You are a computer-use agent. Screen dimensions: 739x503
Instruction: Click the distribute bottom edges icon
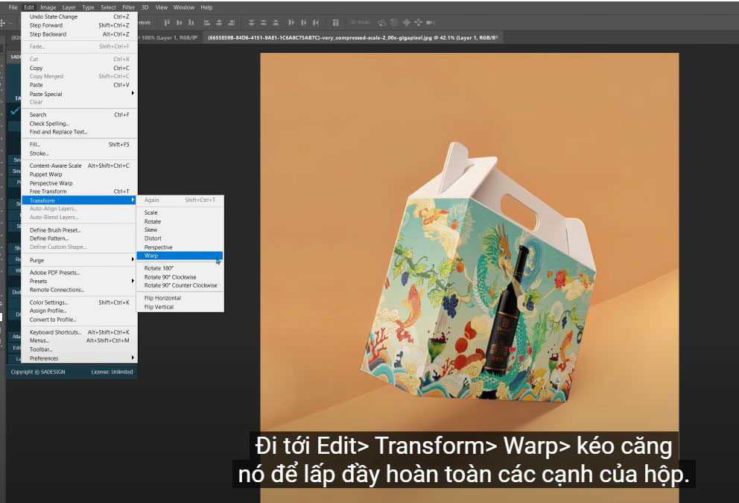(276, 22)
